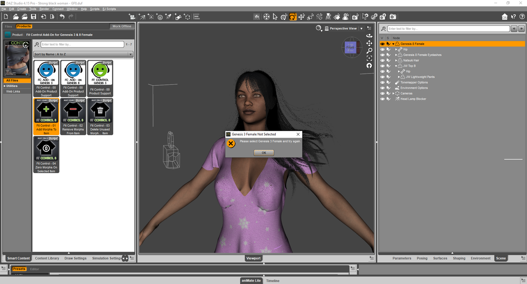Select Fit Control 03 Delete Unused Morphs thumbnail
The width and height of the screenshot is (527, 284).
pyautogui.click(x=100, y=117)
